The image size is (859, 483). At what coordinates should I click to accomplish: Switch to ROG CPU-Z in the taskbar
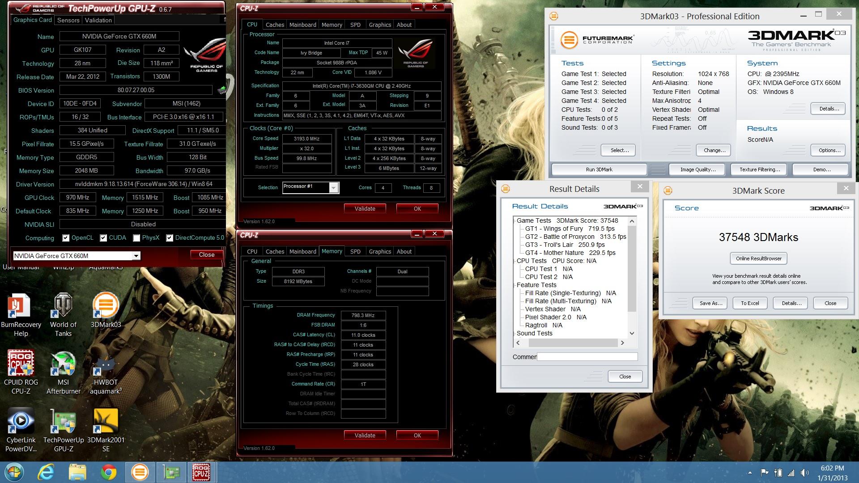(x=201, y=472)
